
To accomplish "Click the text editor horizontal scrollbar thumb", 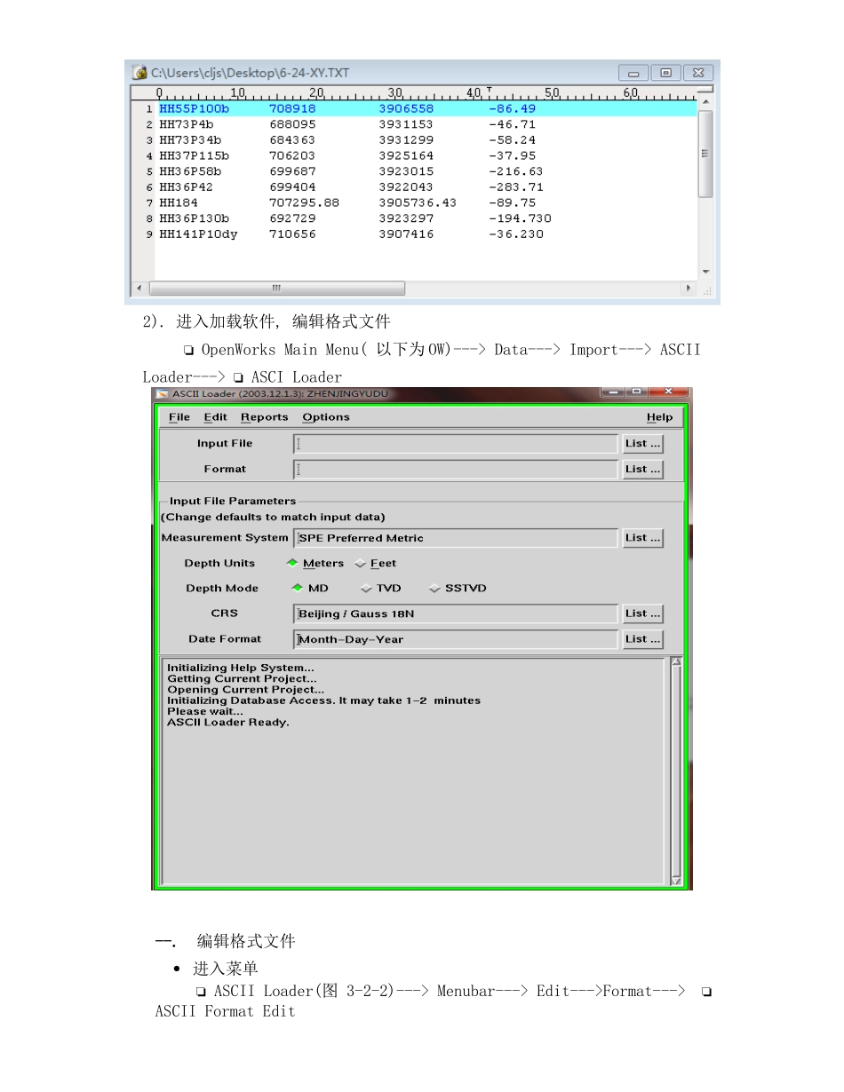I will coord(277,289).
